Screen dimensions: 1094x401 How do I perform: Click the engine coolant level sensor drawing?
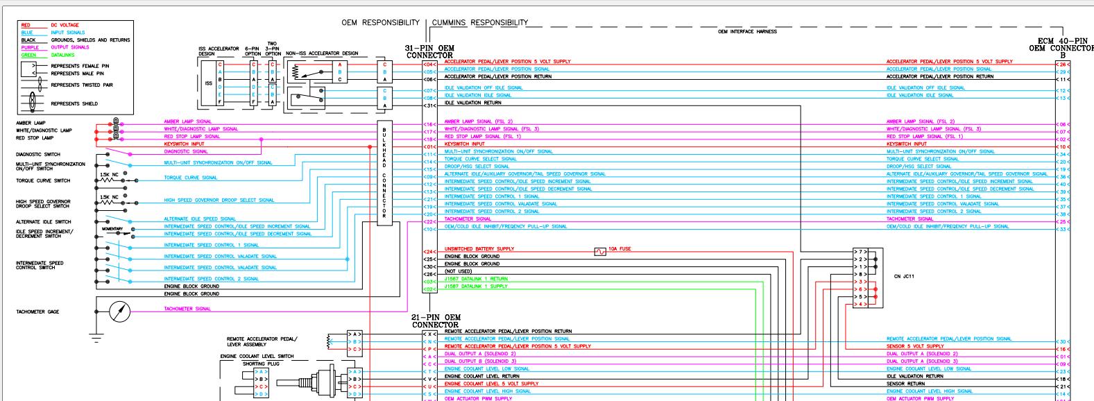tap(314, 382)
